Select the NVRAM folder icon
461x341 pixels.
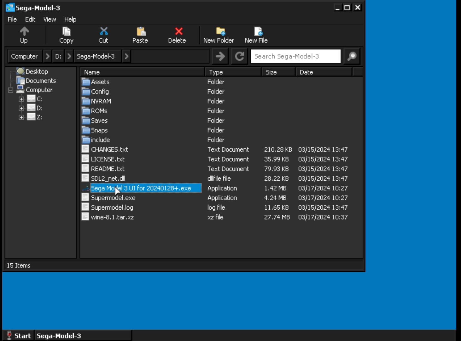pos(86,101)
